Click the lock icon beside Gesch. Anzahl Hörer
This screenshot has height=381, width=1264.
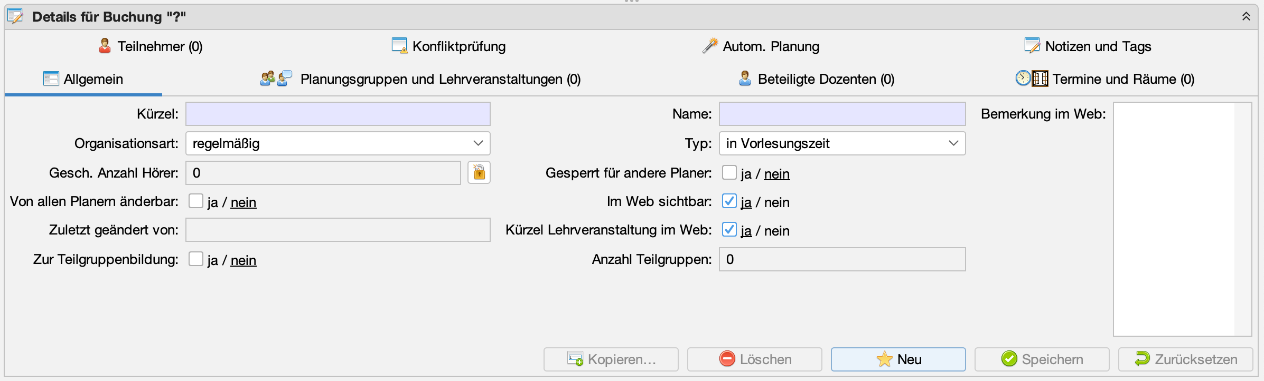tap(479, 173)
